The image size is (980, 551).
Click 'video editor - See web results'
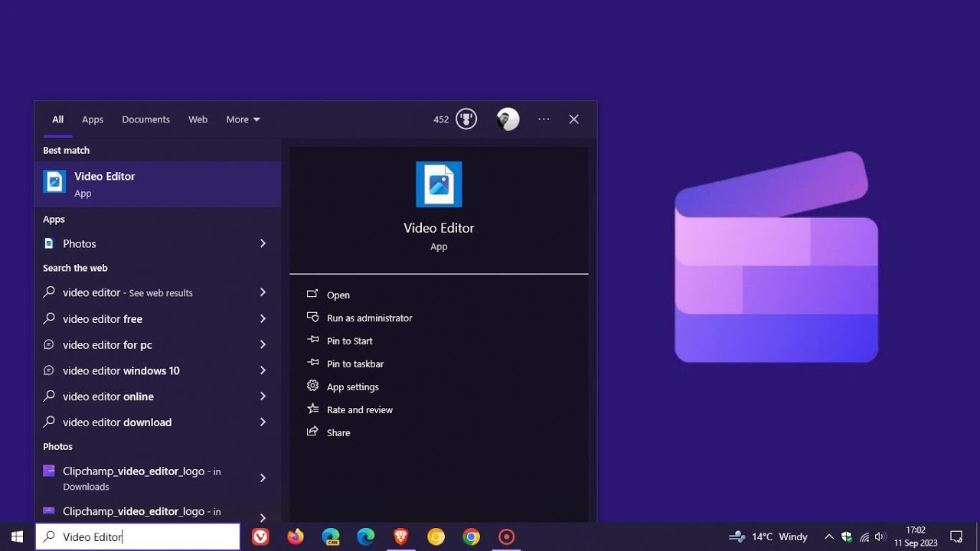point(128,292)
